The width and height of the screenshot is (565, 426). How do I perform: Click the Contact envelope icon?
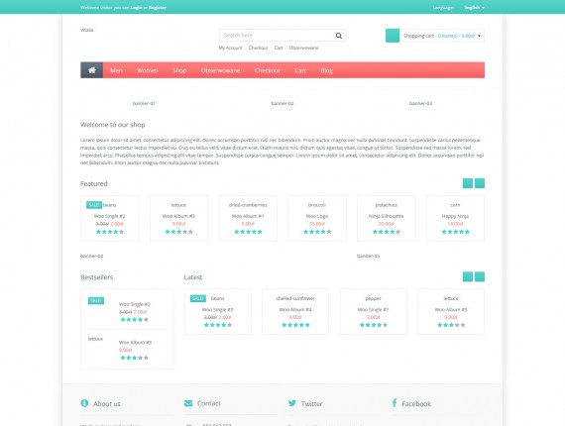click(x=188, y=403)
